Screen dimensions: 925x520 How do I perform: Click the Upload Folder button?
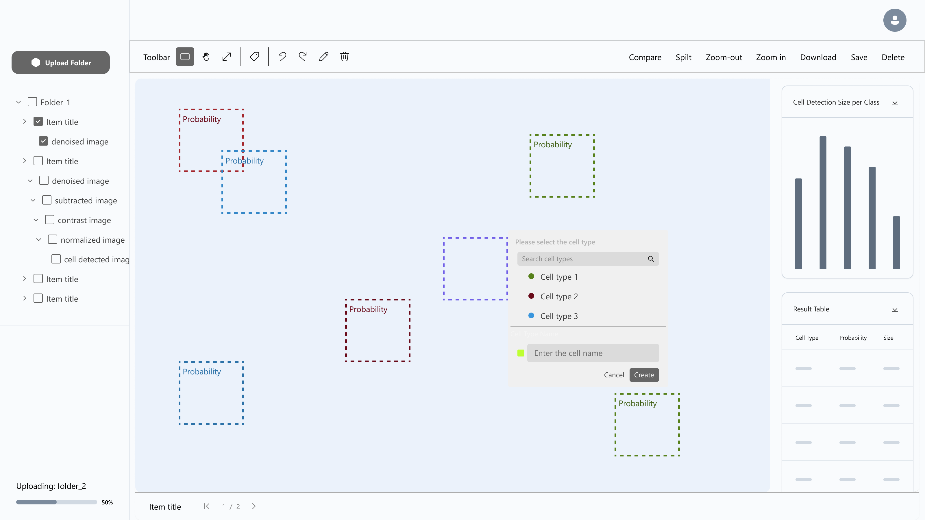coord(61,62)
